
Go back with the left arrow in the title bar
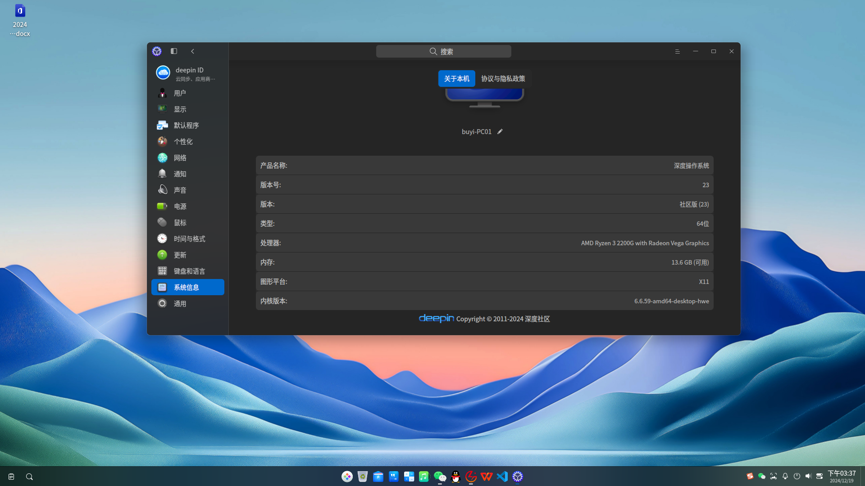pyautogui.click(x=193, y=51)
